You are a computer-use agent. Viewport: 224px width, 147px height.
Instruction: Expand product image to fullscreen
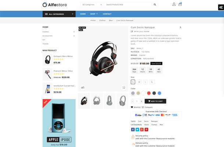pyautogui.click(x=124, y=87)
